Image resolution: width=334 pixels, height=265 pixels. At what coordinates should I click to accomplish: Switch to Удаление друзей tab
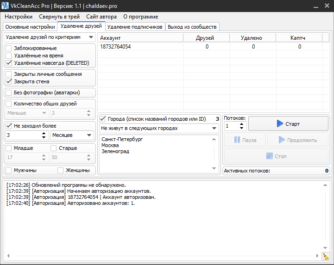tap(81, 26)
